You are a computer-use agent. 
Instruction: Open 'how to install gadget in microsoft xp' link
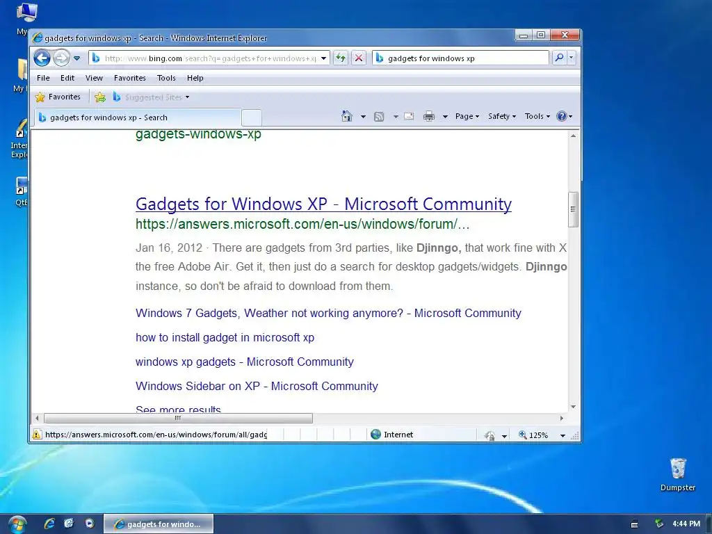225,338
